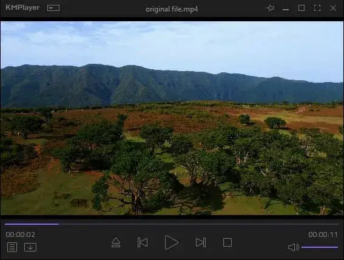Open the video download icon

(30, 247)
